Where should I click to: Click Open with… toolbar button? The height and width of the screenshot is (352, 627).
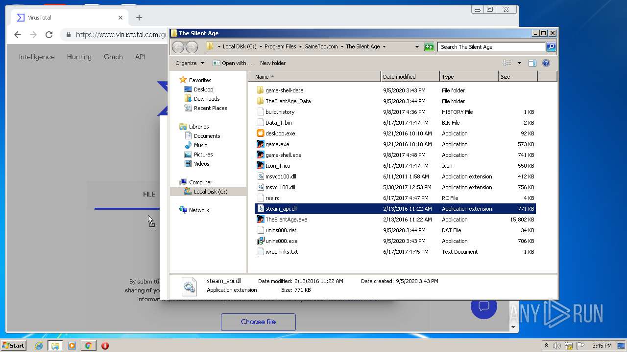pos(232,63)
